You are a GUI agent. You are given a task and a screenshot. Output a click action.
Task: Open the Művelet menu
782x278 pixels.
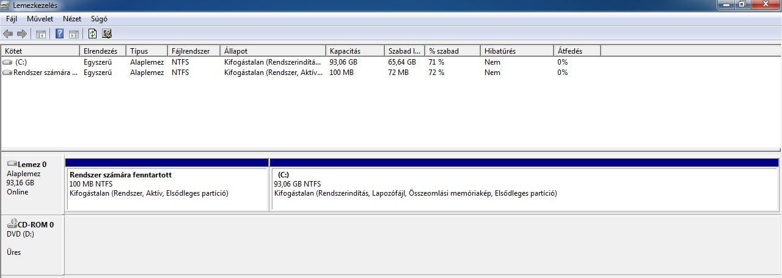tap(40, 19)
